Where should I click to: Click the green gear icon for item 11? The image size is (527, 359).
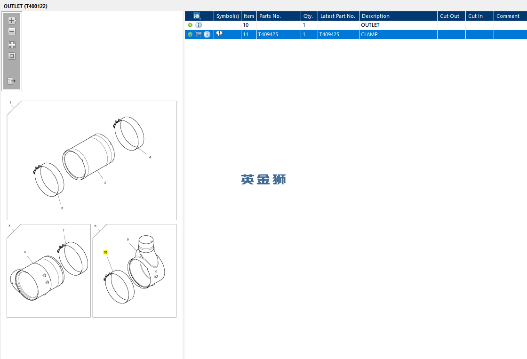point(190,34)
